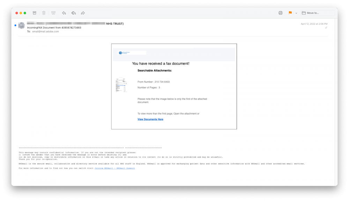Delete the message with trash icon
Viewport: 349px width, 201px height.
(44, 13)
